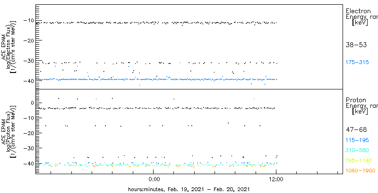
Task: Click the -10 tick on electron flux axis
Action: [x=29, y=20]
